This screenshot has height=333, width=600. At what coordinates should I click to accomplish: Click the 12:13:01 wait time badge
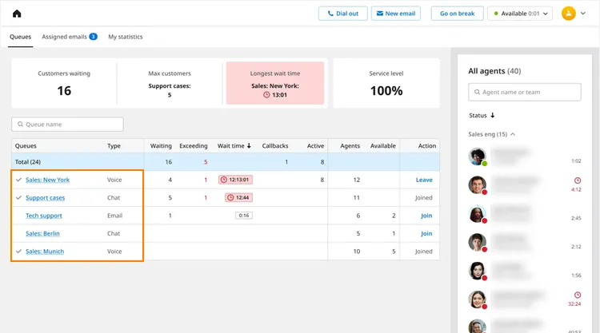[235, 180]
